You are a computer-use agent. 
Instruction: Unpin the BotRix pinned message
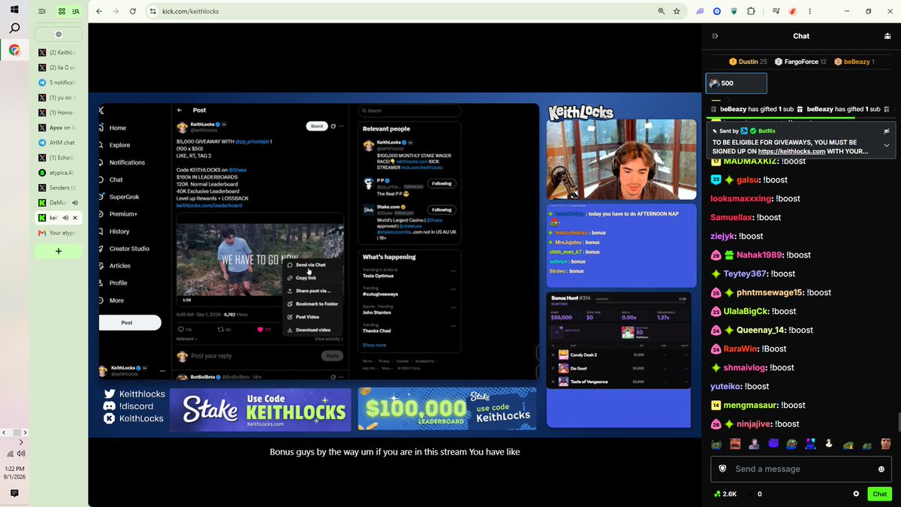887,131
